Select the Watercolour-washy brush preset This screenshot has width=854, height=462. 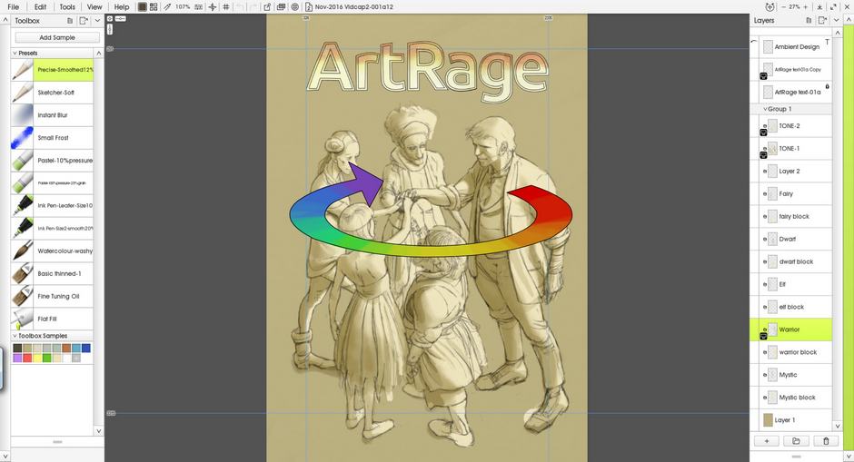(53, 251)
